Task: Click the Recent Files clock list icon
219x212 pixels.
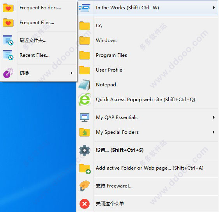Action: click(8, 55)
